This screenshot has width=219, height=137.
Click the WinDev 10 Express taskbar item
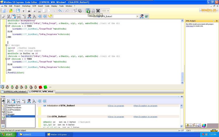coord(60,134)
